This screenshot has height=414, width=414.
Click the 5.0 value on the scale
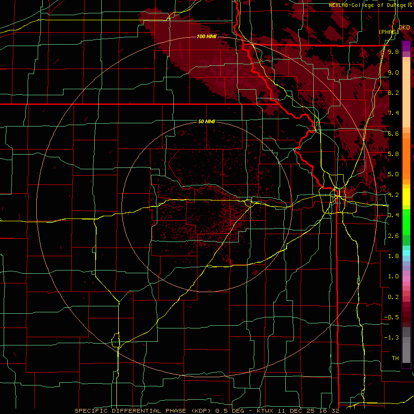[x=393, y=174]
